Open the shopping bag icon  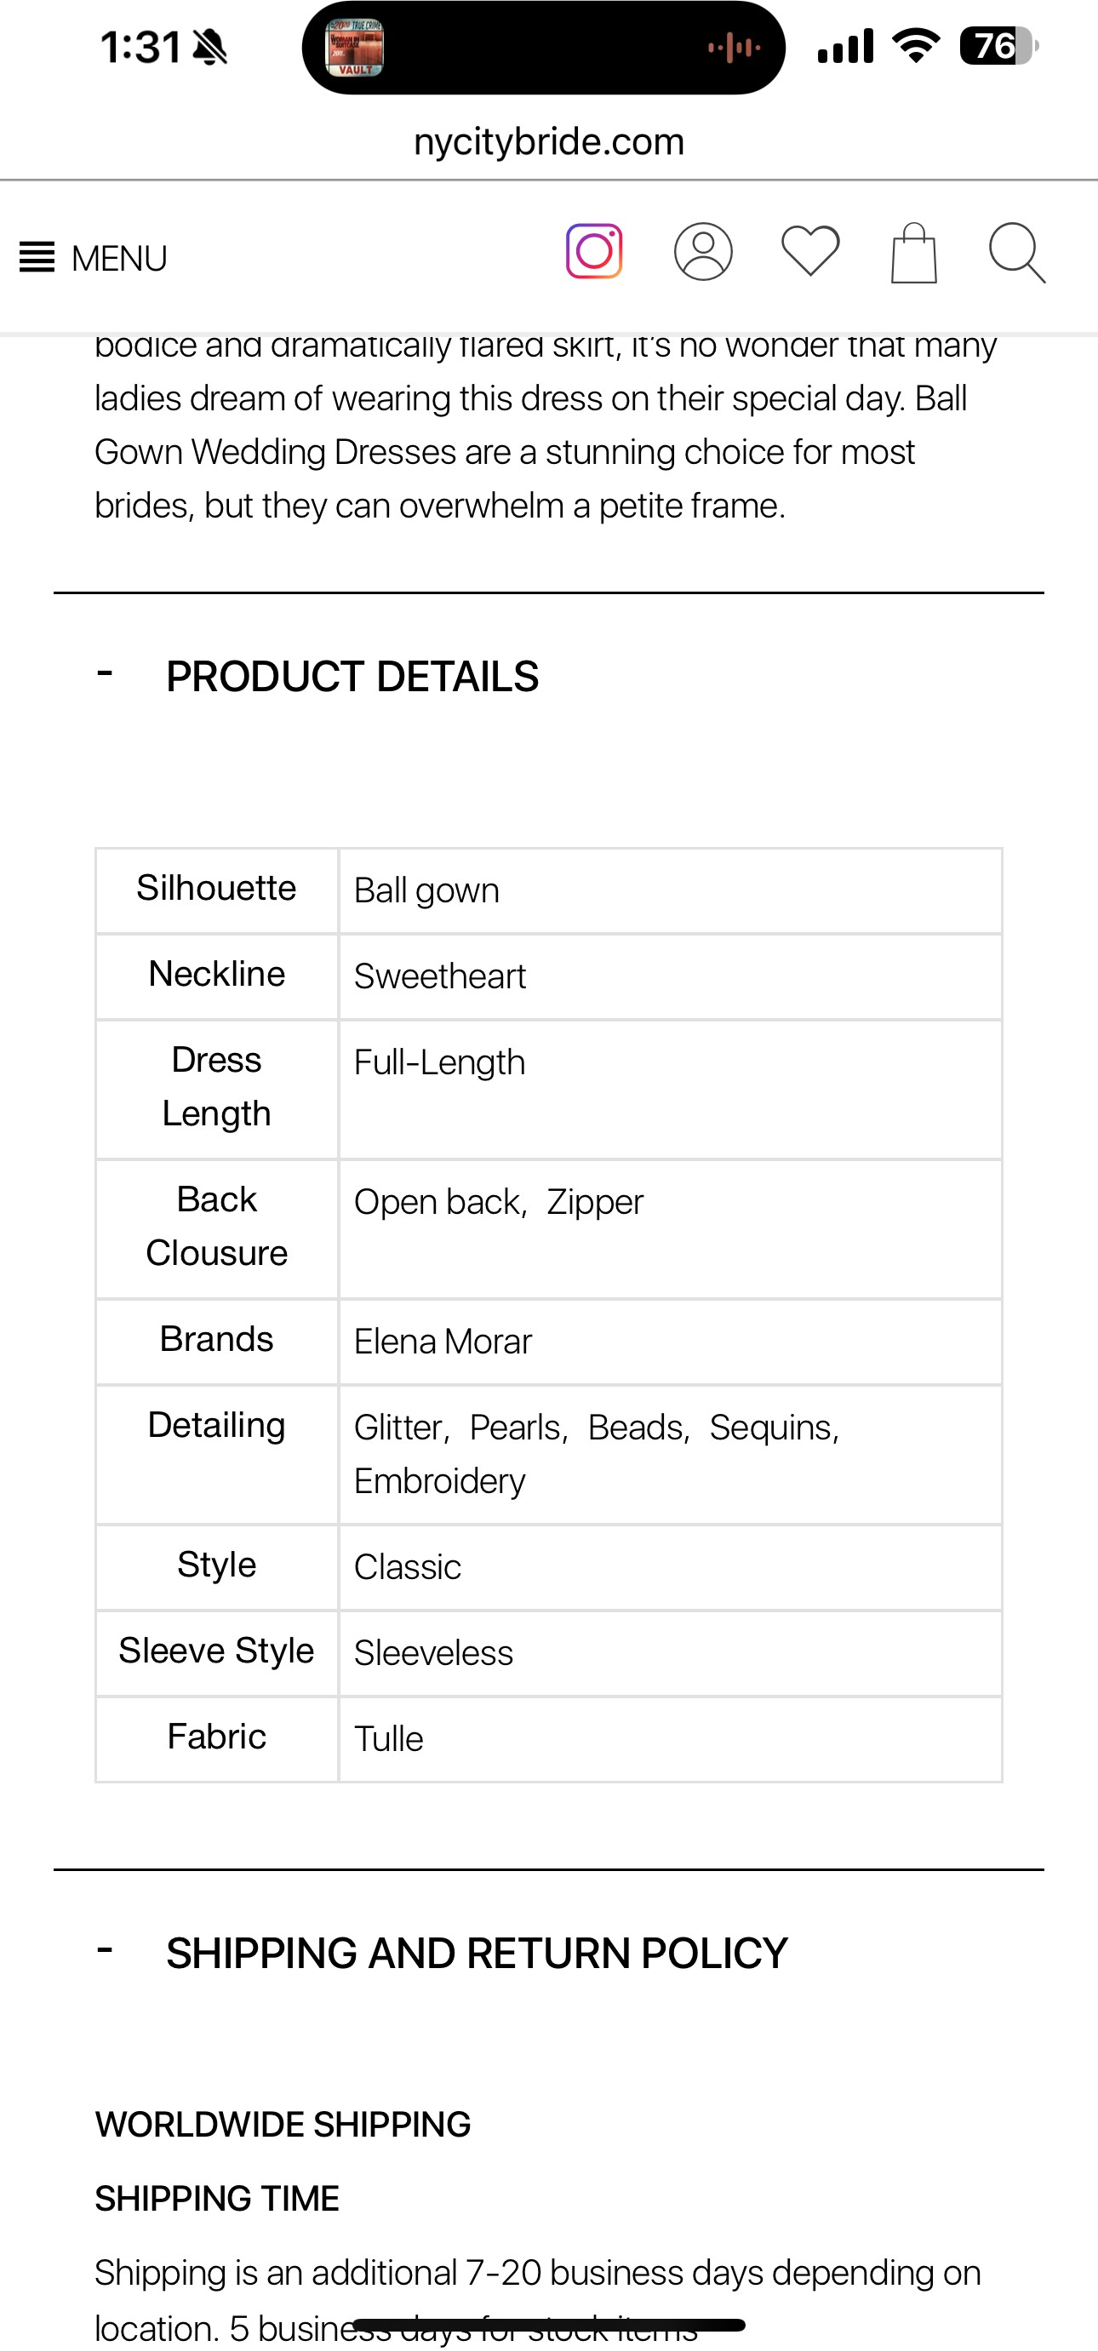(x=913, y=253)
